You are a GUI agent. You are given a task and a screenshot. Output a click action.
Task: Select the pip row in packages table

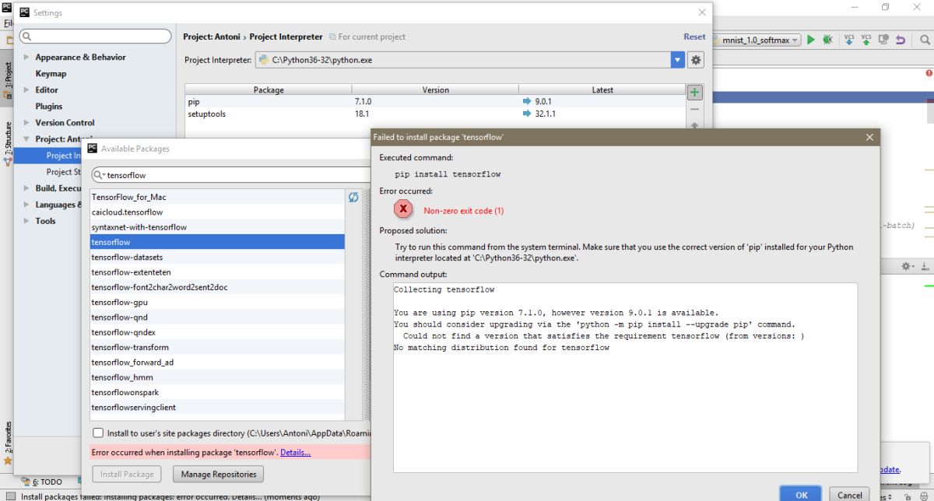[x=434, y=101]
